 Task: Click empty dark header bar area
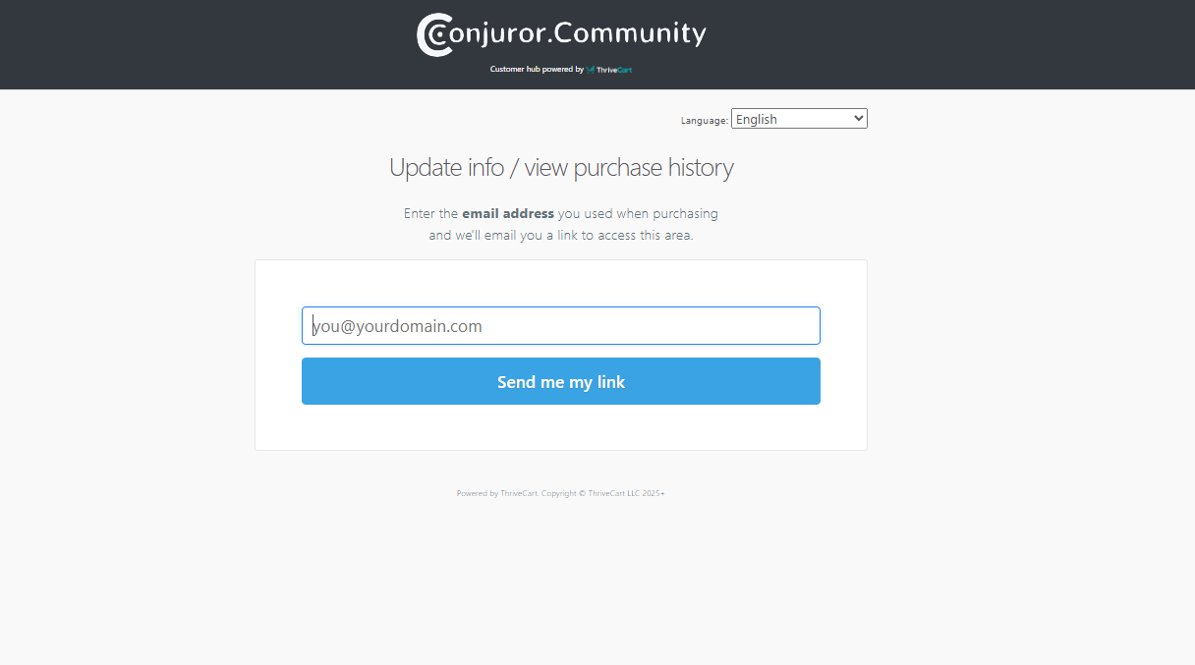pyautogui.click(x=197, y=44)
